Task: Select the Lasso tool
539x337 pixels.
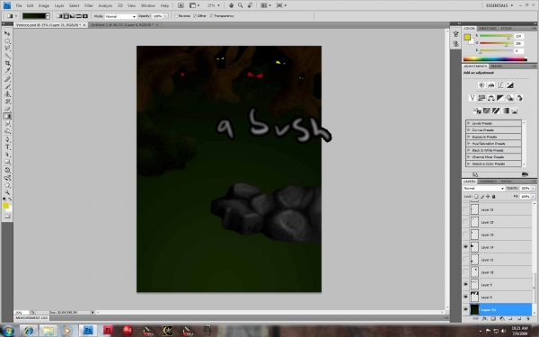Action: pyautogui.click(x=7, y=49)
